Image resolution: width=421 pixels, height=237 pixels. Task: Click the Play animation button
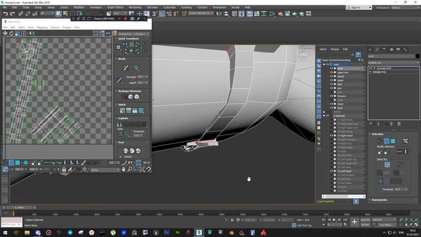tap(334, 220)
